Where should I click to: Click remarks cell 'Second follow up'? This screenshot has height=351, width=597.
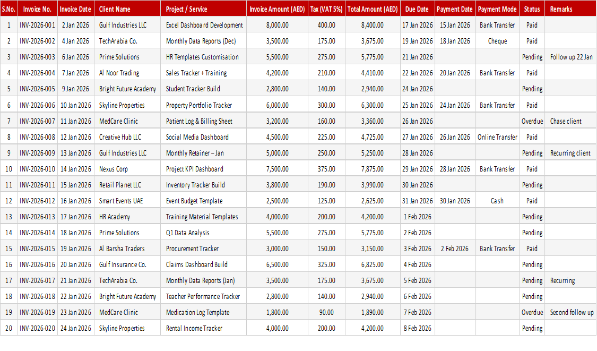coord(570,312)
